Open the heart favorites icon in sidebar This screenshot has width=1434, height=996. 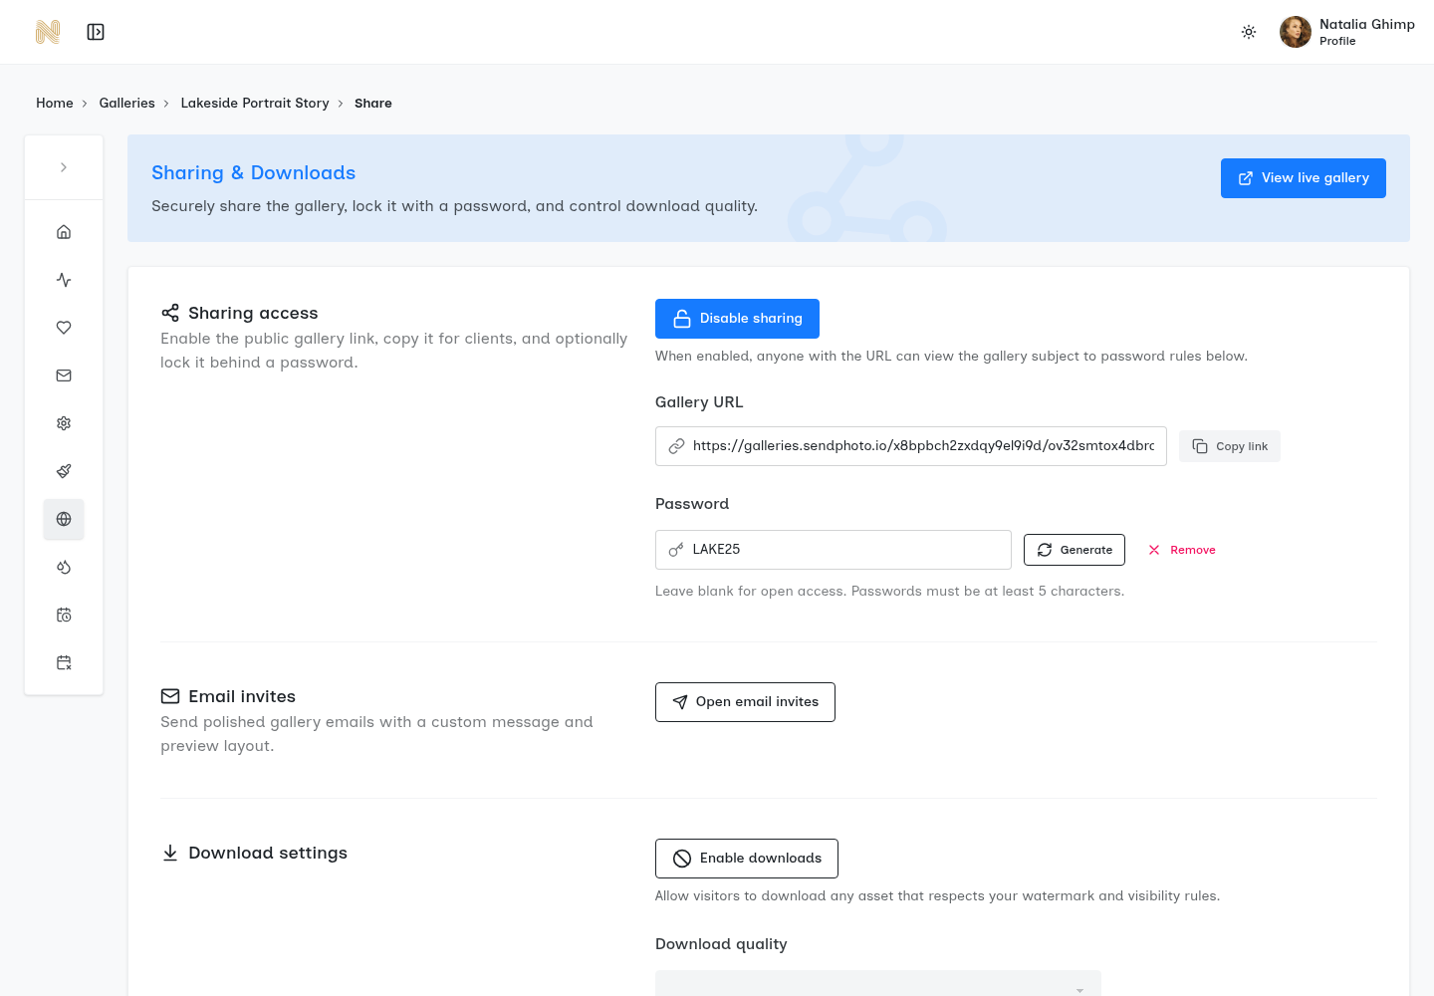click(64, 328)
